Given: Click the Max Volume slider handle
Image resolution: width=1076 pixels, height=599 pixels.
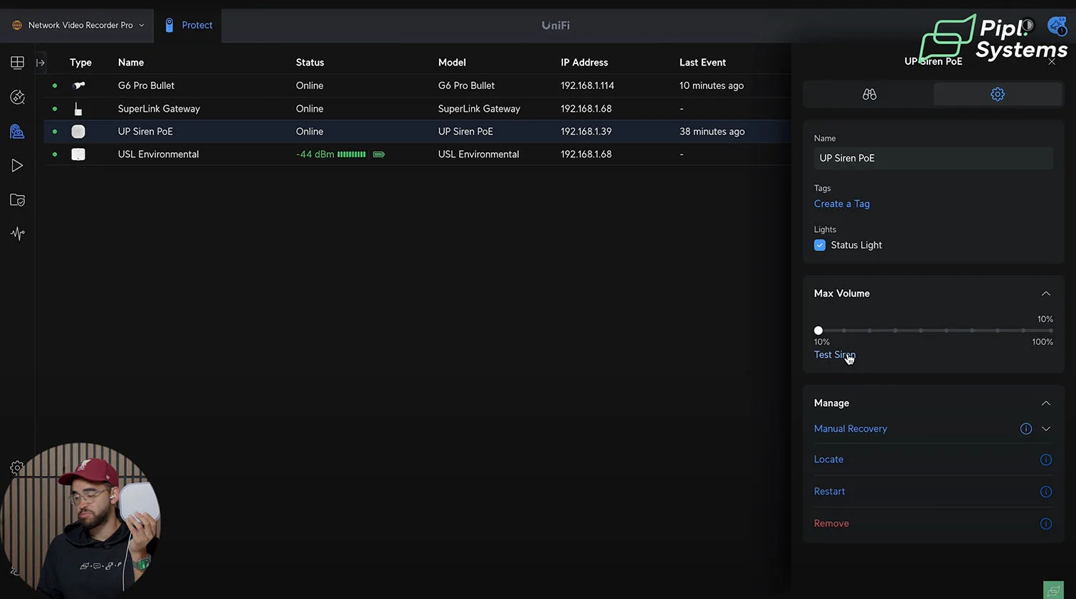Looking at the screenshot, I should (818, 331).
